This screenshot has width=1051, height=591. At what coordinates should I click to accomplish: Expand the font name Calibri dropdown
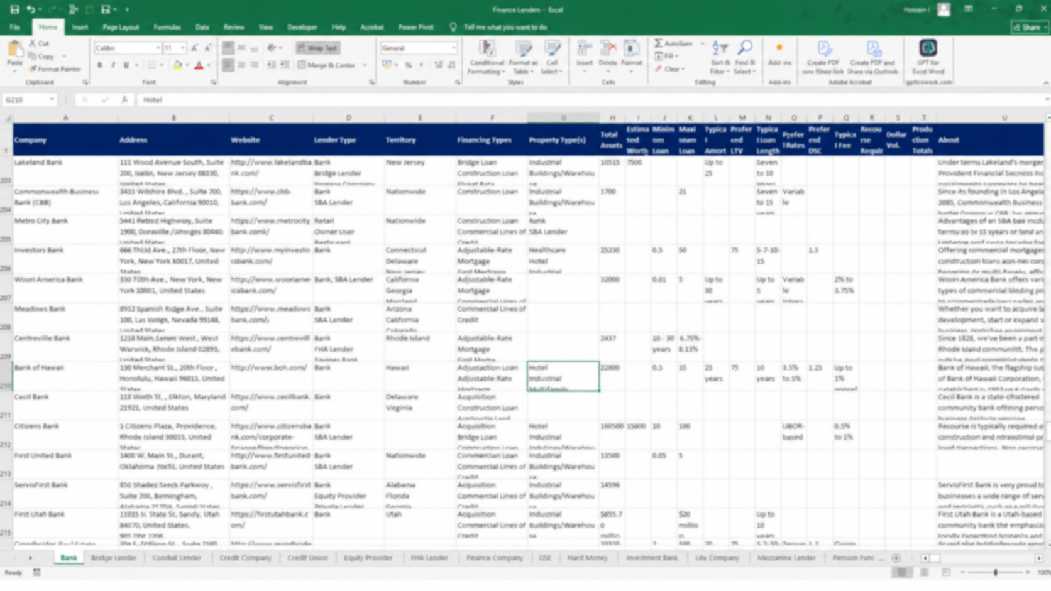click(x=158, y=48)
